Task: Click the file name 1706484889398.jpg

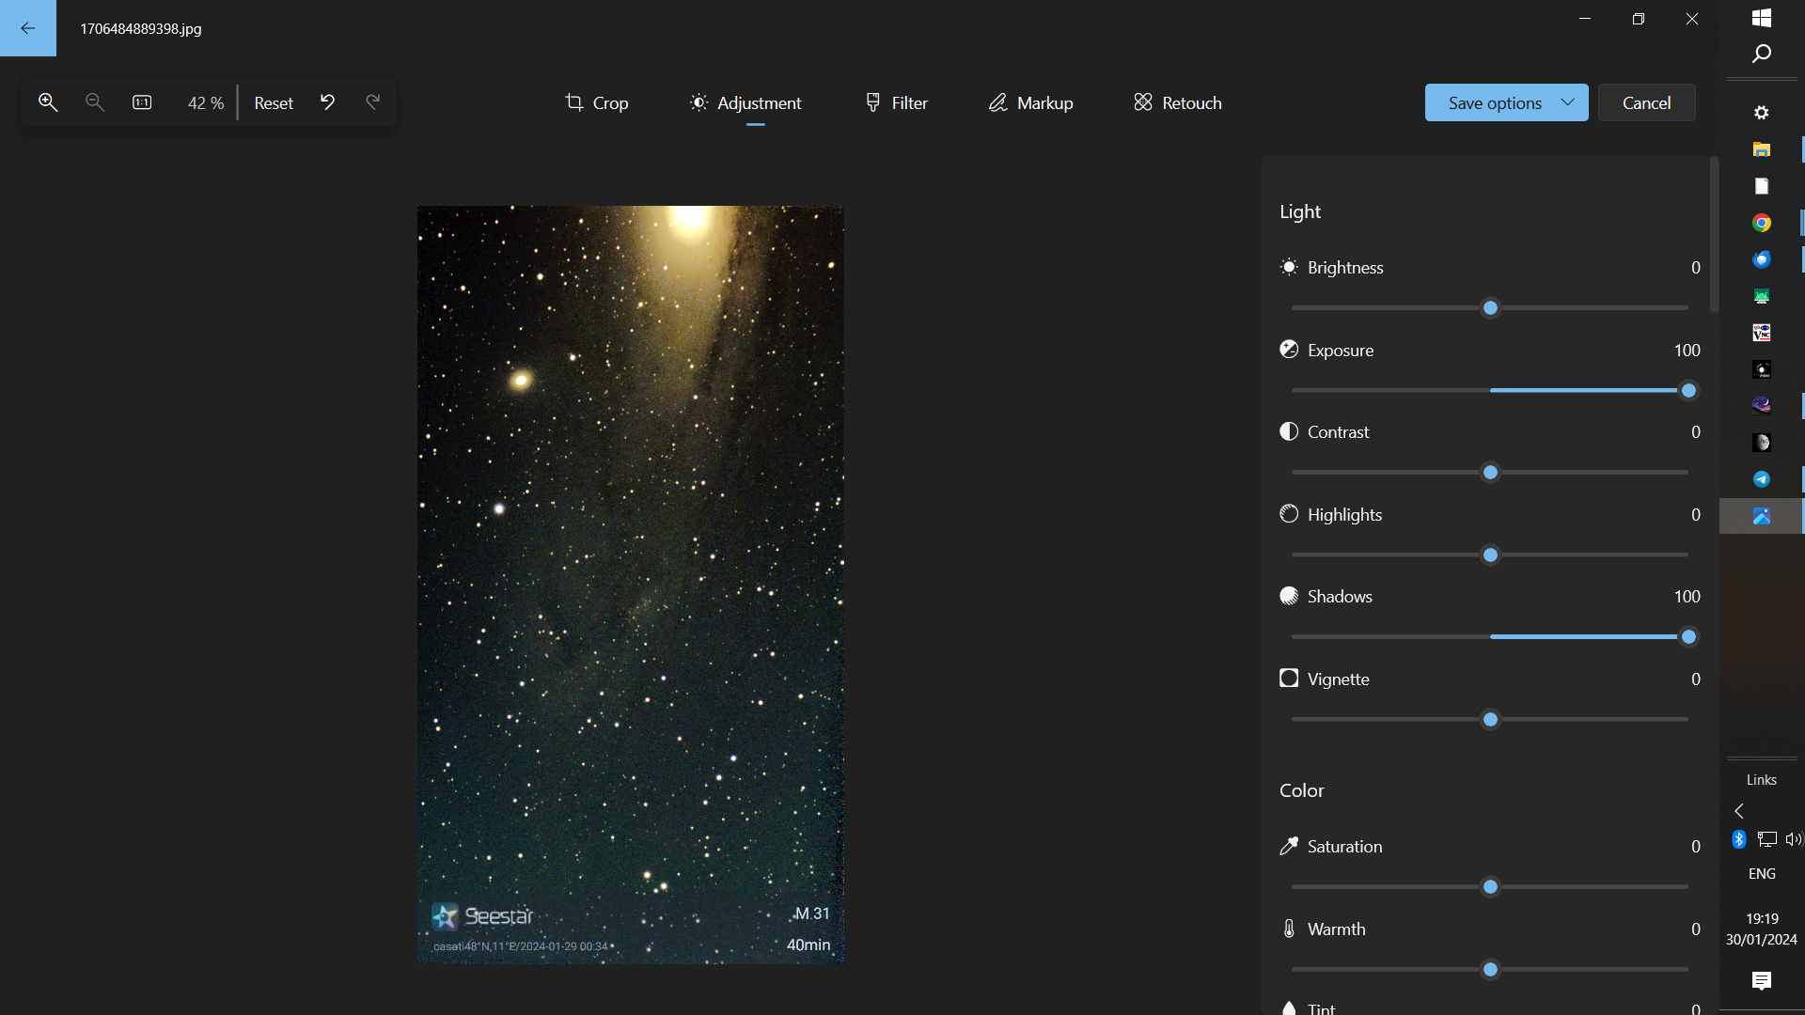Action: point(141,28)
